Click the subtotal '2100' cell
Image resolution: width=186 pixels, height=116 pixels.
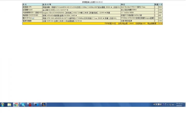160,10
